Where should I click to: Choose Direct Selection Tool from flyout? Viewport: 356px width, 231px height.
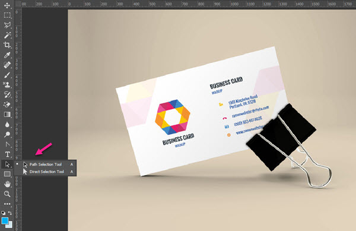click(46, 172)
